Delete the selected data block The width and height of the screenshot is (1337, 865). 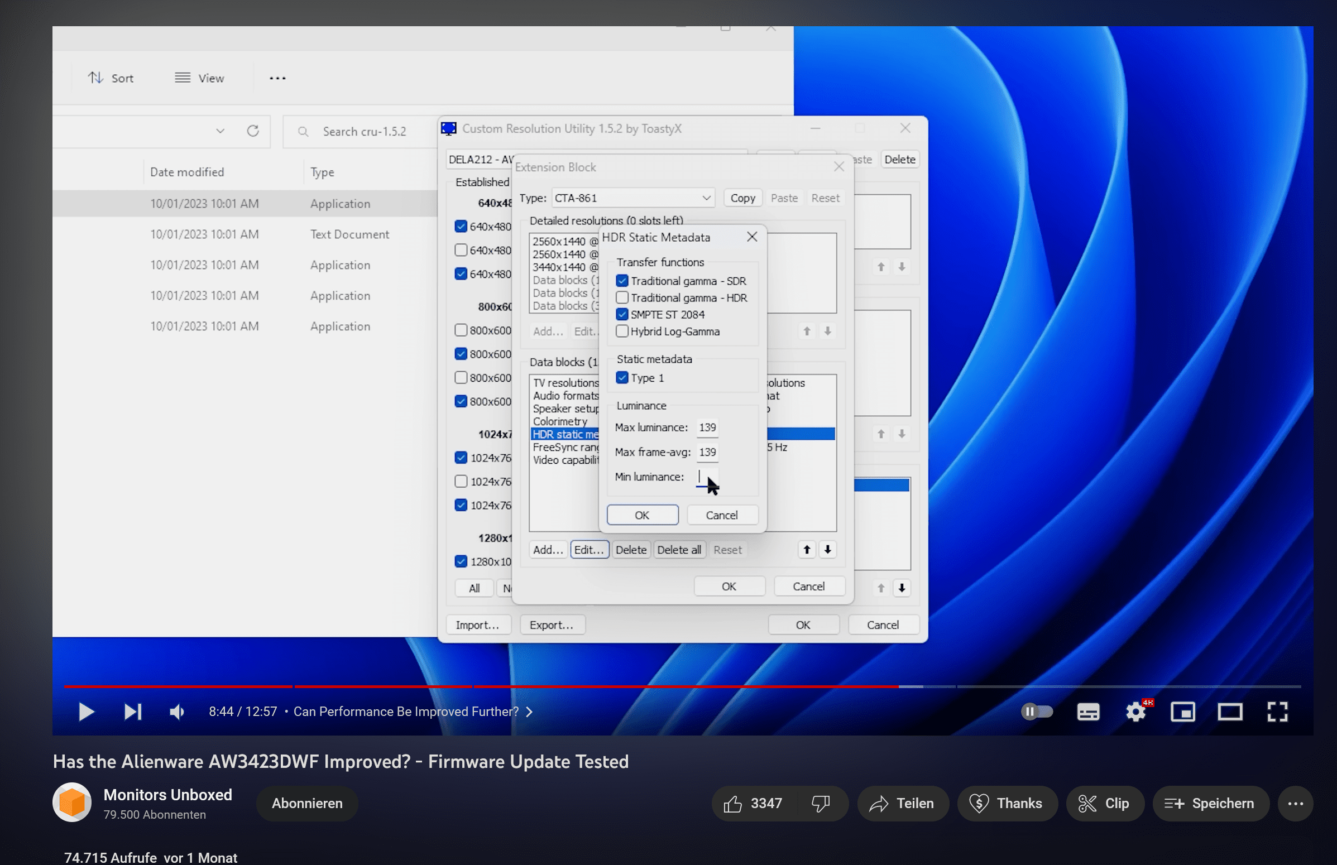point(631,550)
